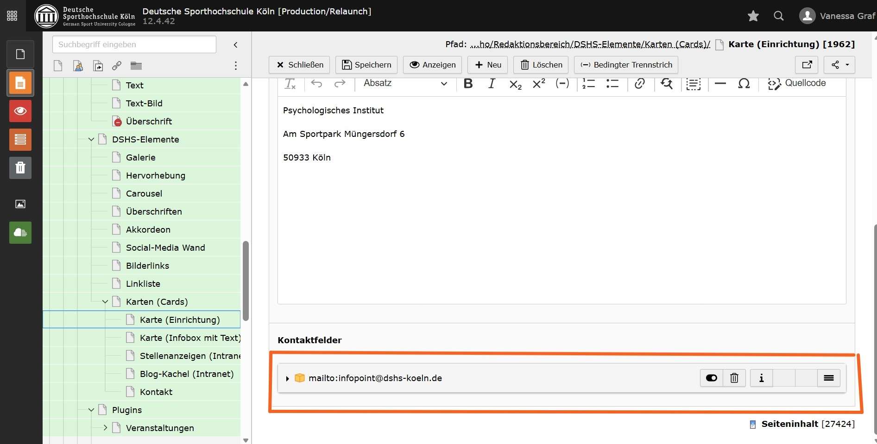Click the Speichern button
Image resolution: width=877 pixels, height=444 pixels.
point(366,65)
